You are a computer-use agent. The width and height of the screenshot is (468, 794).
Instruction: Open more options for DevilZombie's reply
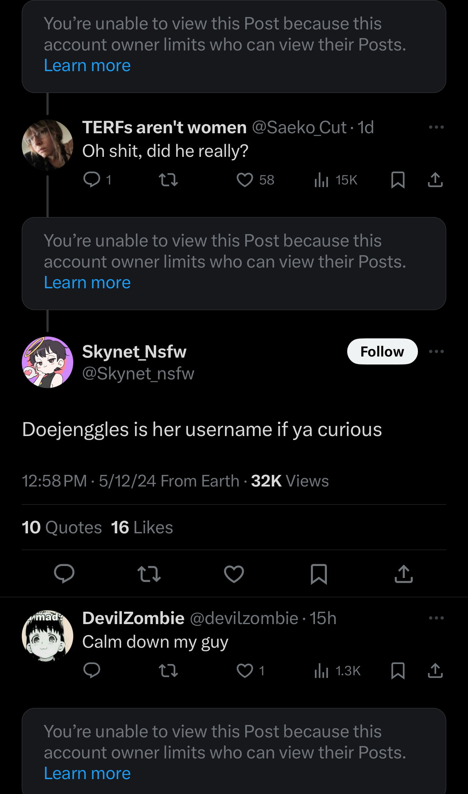436,618
